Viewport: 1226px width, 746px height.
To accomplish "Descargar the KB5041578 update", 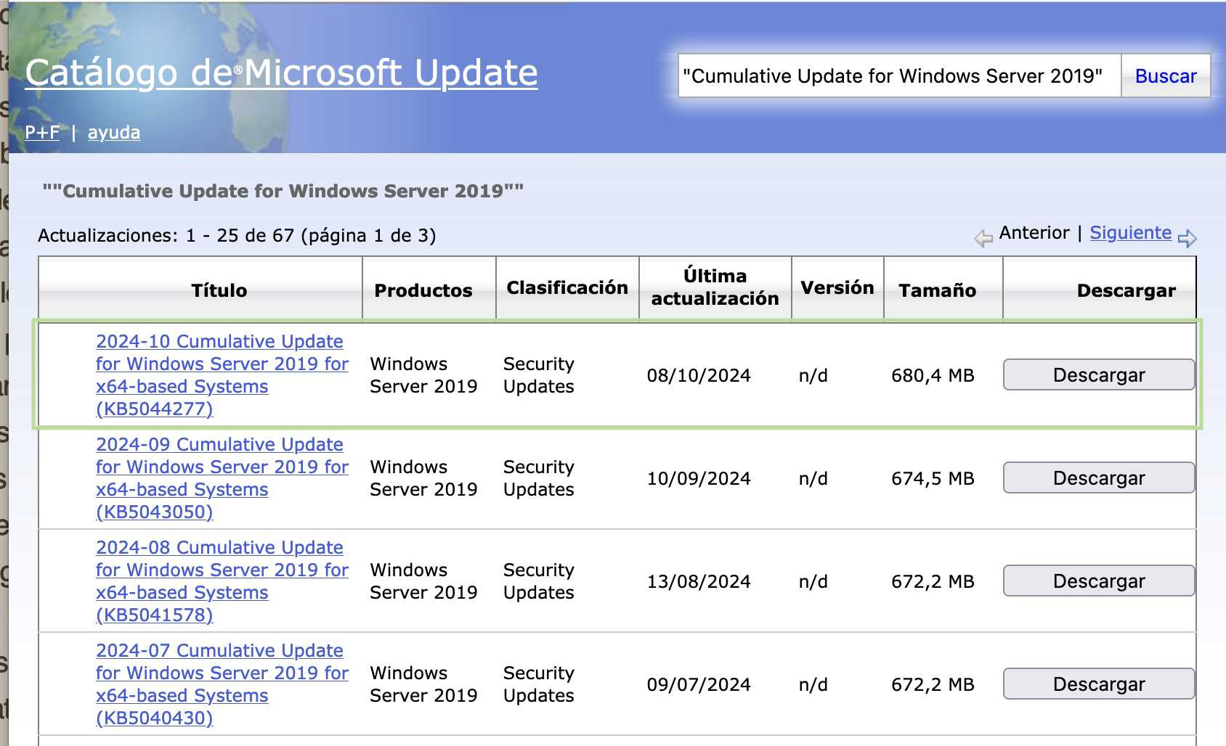I will click(x=1099, y=581).
